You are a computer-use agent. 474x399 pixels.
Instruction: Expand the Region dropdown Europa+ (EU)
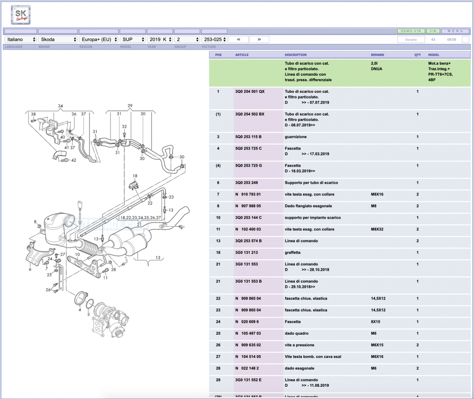99,40
